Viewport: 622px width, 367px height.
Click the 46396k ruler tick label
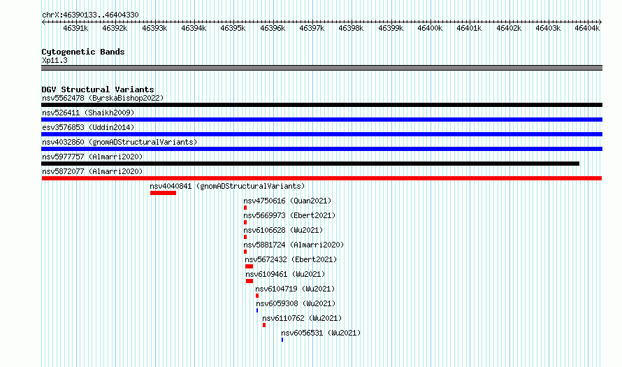(273, 28)
